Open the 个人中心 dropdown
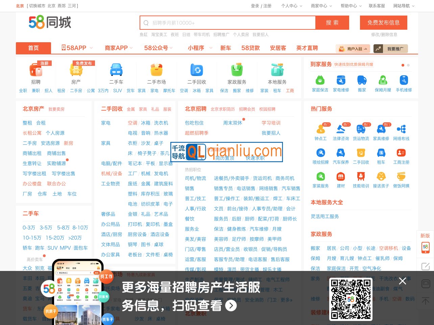 coord(291,6)
